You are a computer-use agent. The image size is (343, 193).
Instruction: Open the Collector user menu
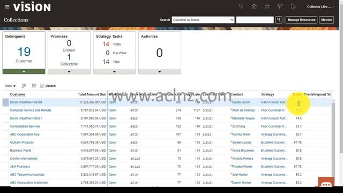(320, 7)
